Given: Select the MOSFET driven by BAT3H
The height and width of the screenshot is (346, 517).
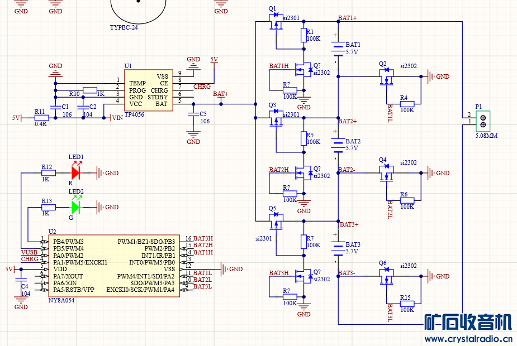Looking at the screenshot, I should coord(303,276).
